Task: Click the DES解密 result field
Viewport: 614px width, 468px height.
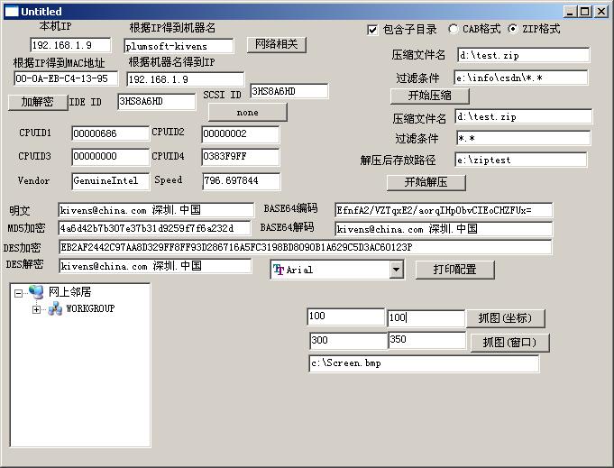Action: tap(155, 266)
